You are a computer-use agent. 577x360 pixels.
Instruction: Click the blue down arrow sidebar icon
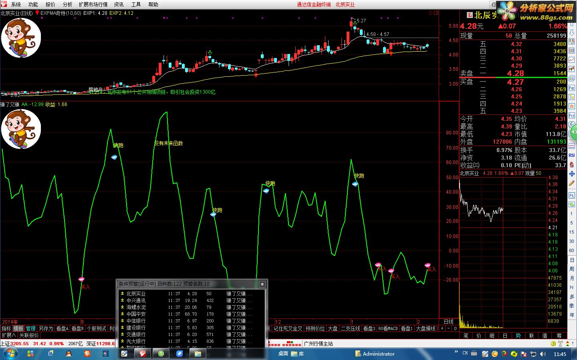572,32
